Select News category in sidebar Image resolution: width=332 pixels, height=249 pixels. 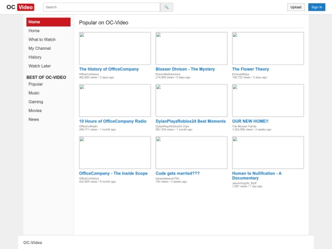34,119
